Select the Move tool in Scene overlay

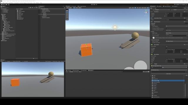[x=67, y=12]
